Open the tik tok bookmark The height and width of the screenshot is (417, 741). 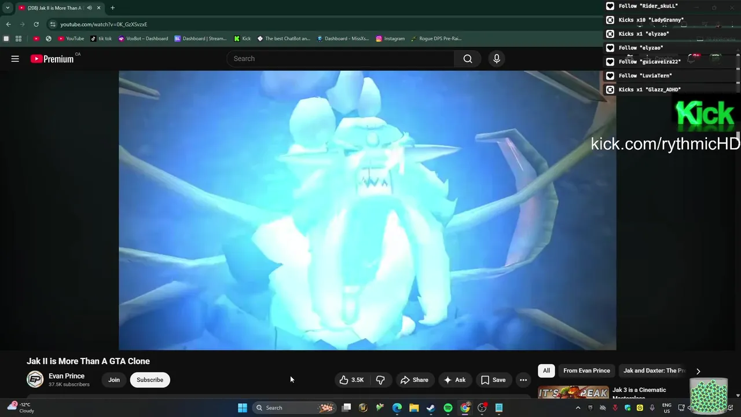(x=101, y=39)
